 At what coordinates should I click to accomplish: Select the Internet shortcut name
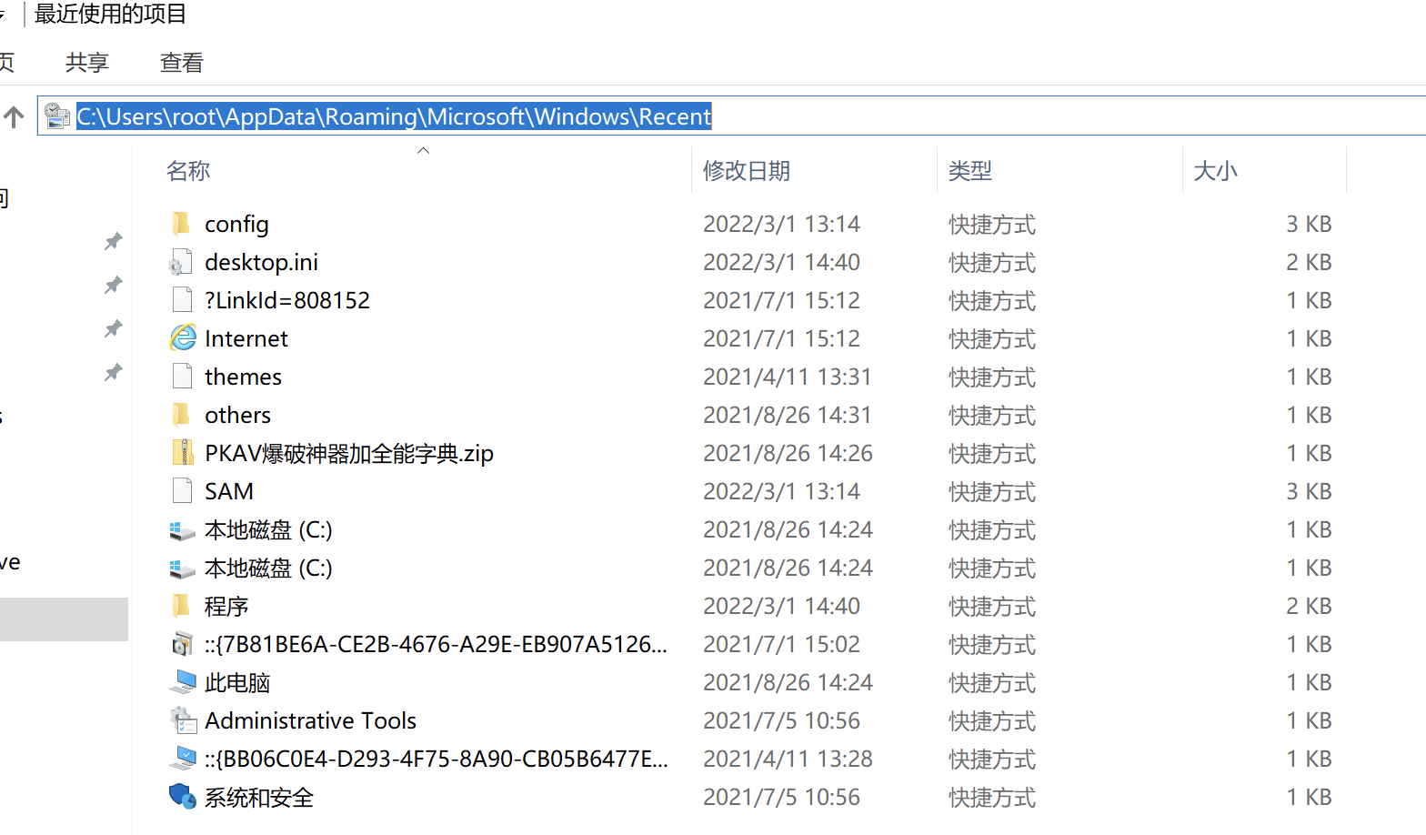[x=246, y=338]
